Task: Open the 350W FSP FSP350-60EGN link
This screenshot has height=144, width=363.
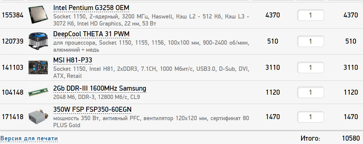Action: point(92,109)
